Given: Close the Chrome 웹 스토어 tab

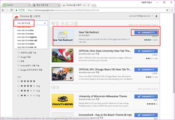Looking at the screenshot, I should pyautogui.click(x=88, y=5).
